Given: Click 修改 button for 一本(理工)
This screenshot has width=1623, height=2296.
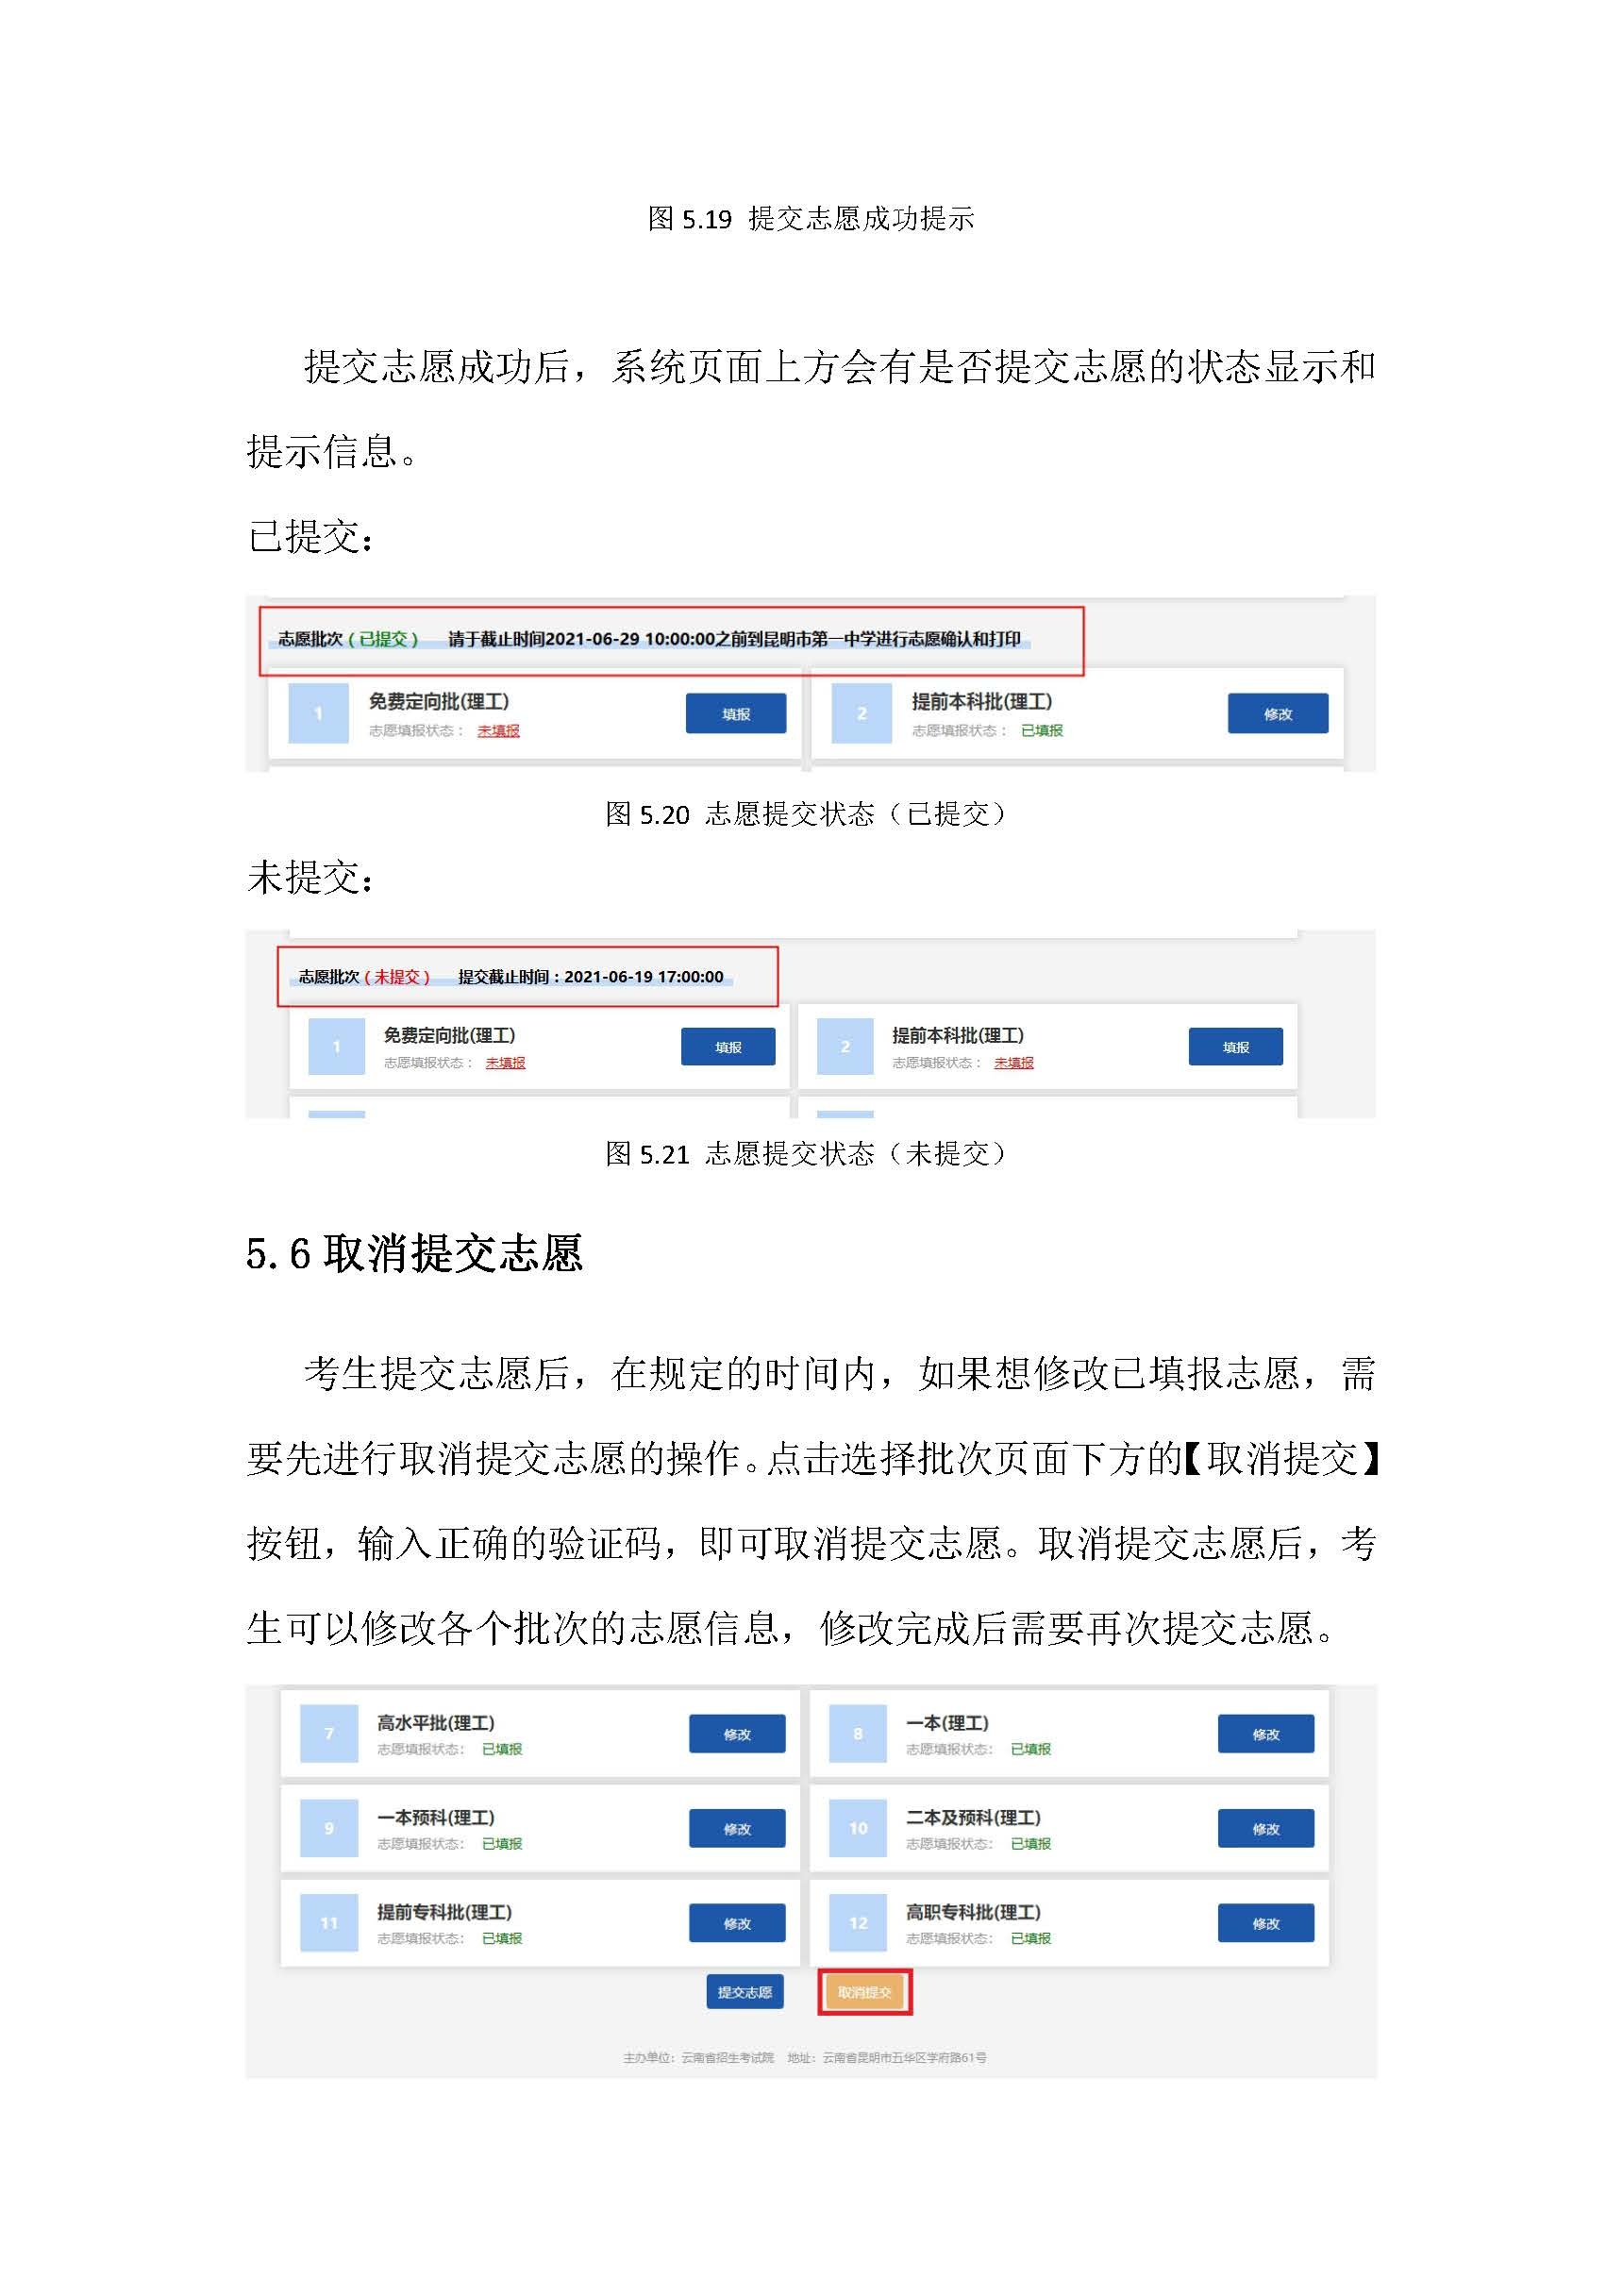Looking at the screenshot, I should 1265,1734.
